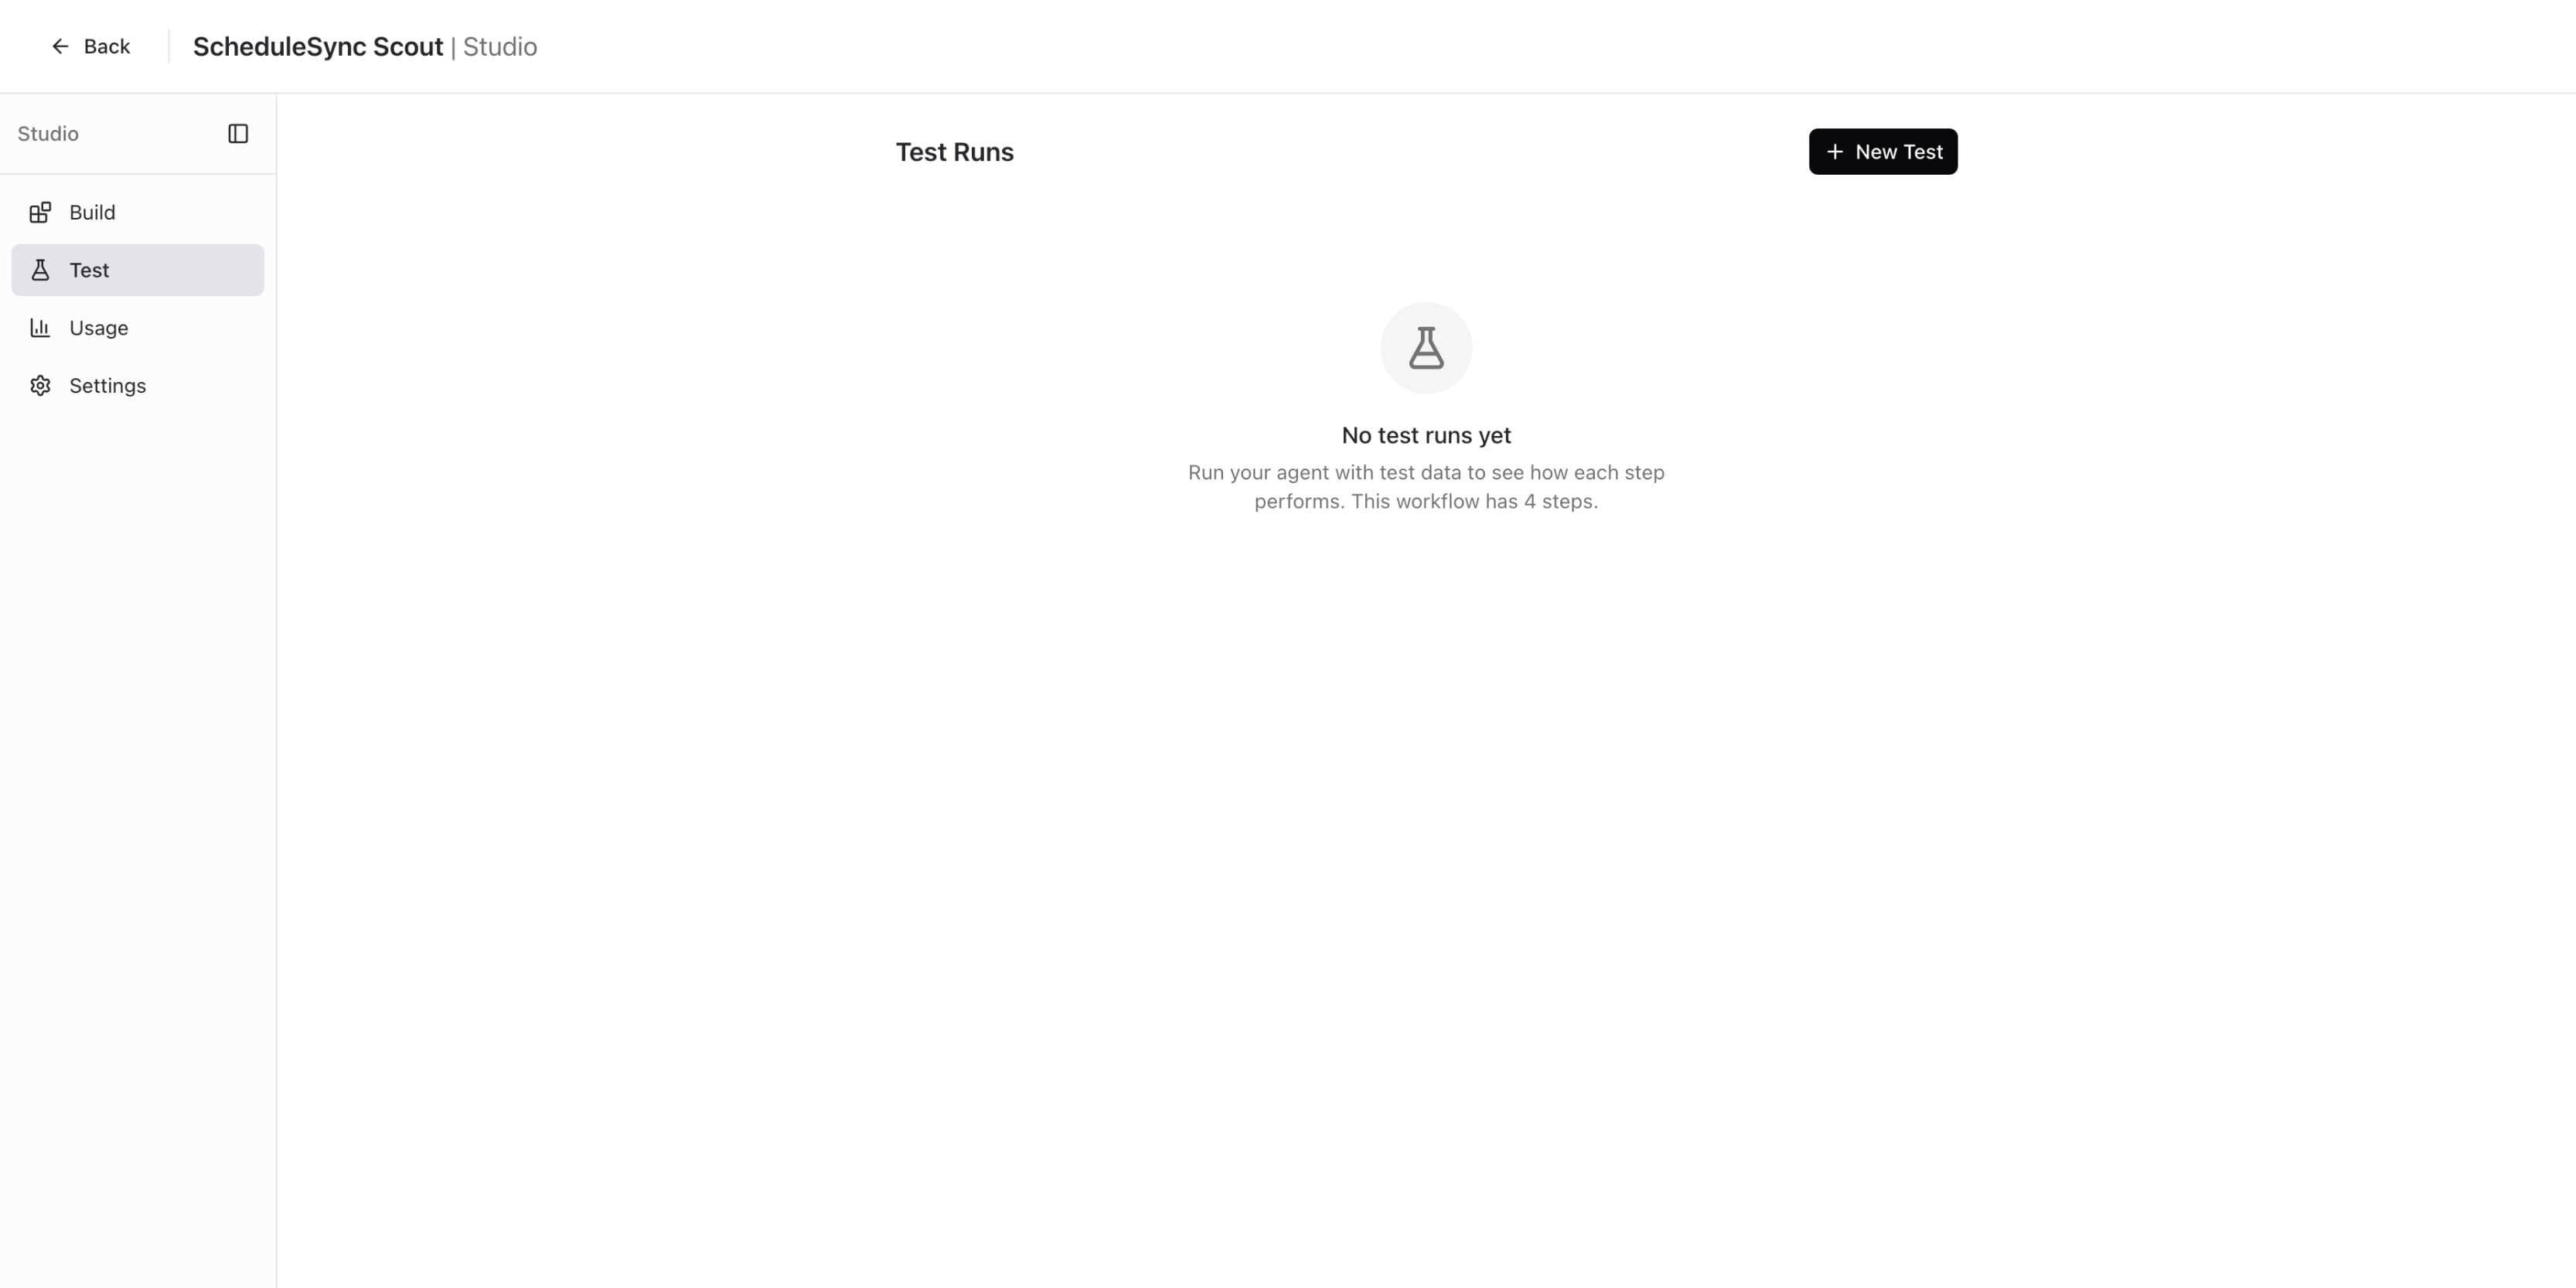Select the Build icon in sidebar

pos(41,212)
